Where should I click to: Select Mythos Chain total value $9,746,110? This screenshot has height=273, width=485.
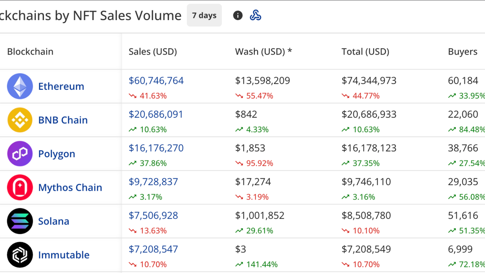click(366, 182)
